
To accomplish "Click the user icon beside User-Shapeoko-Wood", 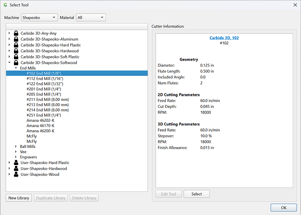I will click(x=16, y=175).
